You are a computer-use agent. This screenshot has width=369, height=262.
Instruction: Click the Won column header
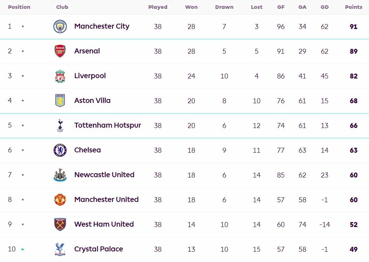click(x=191, y=7)
